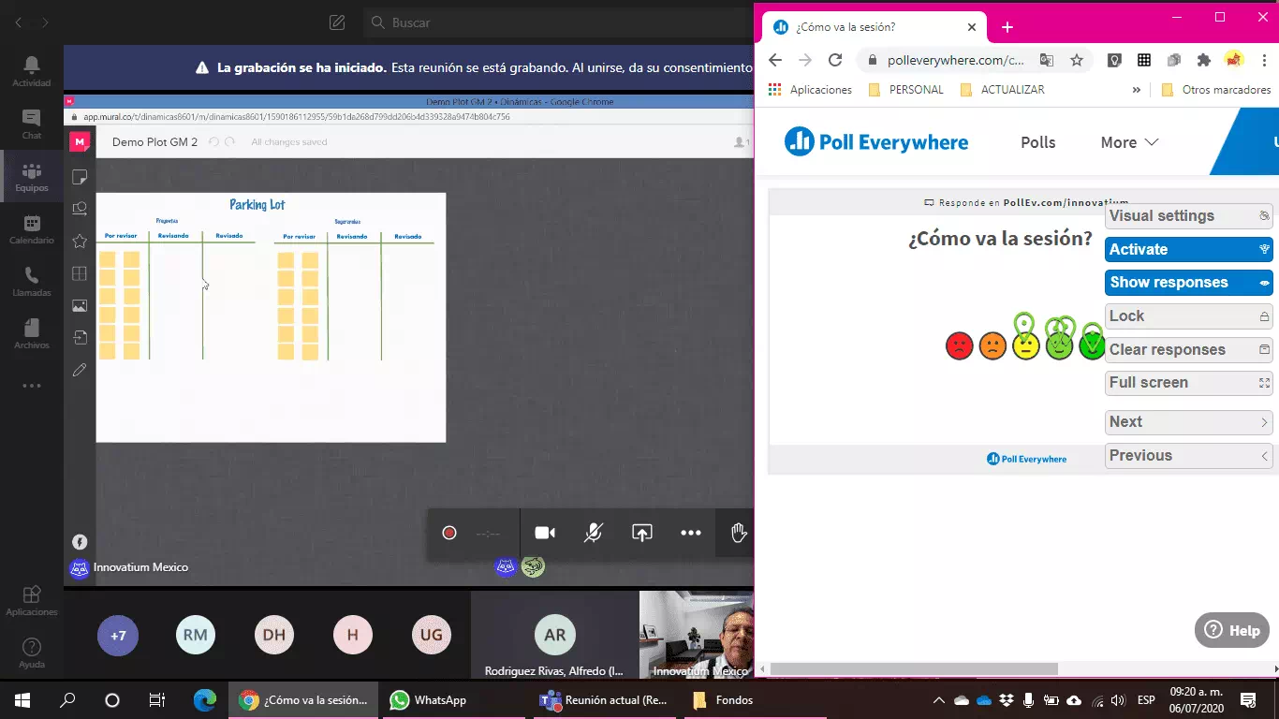This screenshot has width=1279, height=719.
Task: Open the Chat icon in Teams sidebar
Action: point(32,123)
